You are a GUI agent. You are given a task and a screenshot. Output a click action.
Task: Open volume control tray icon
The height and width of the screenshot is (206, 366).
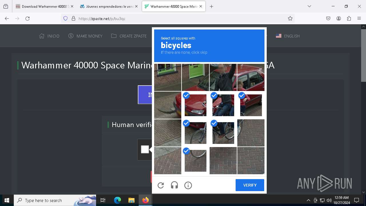click(329, 200)
